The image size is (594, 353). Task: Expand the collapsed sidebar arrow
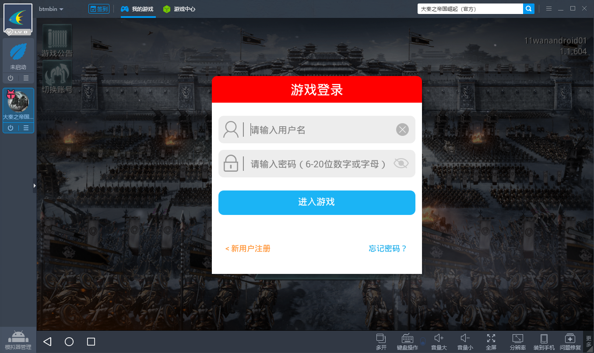35,186
